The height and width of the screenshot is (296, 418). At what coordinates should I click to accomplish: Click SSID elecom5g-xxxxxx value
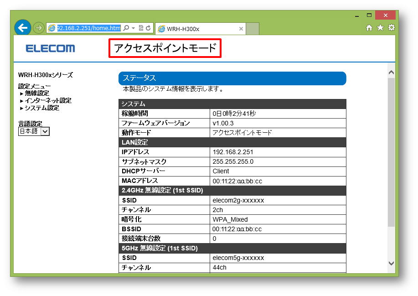[238, 258]
